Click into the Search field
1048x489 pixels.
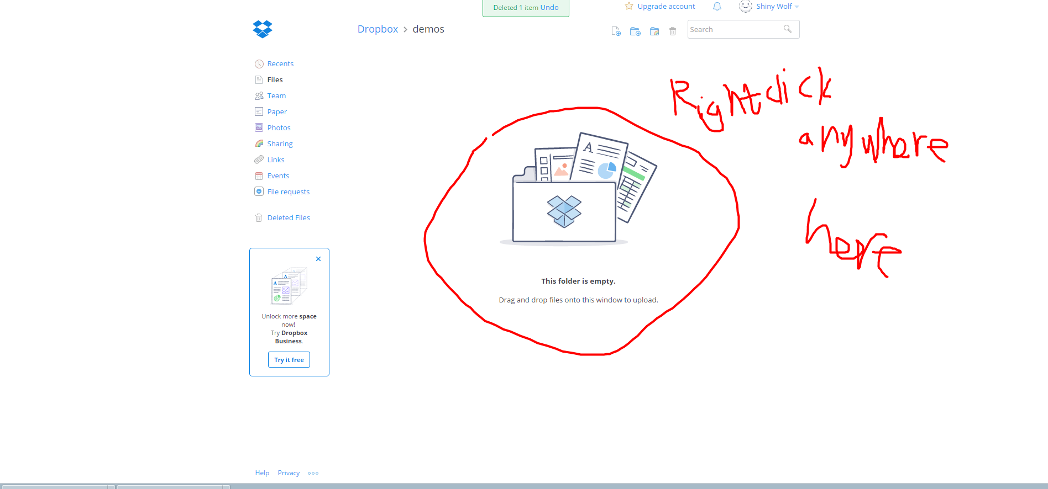[x=734, y=30]
